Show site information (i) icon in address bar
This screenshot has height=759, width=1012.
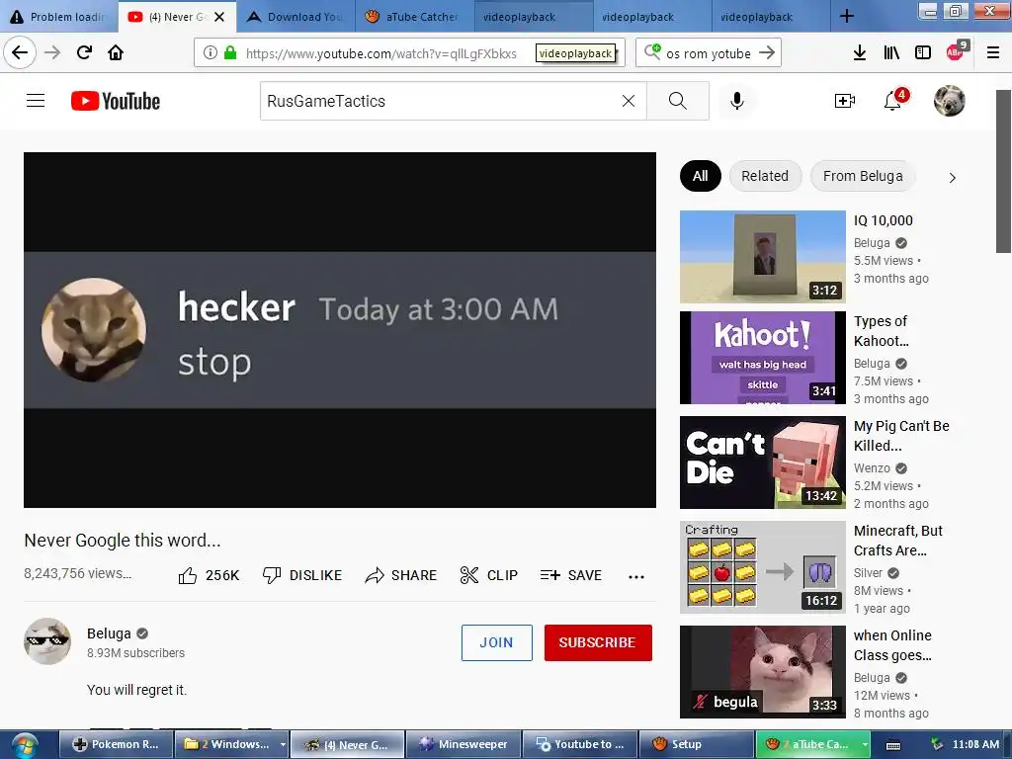click(211, 53)
